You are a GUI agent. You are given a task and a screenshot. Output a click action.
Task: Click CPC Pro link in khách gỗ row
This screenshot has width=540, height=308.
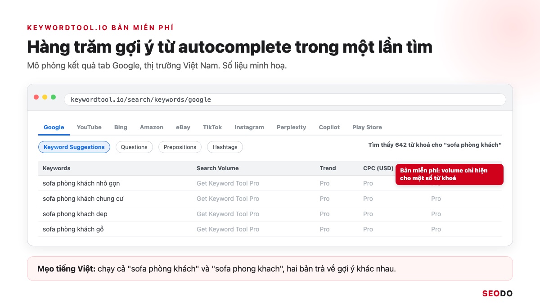pyautogui.click(x=368, y=230)
